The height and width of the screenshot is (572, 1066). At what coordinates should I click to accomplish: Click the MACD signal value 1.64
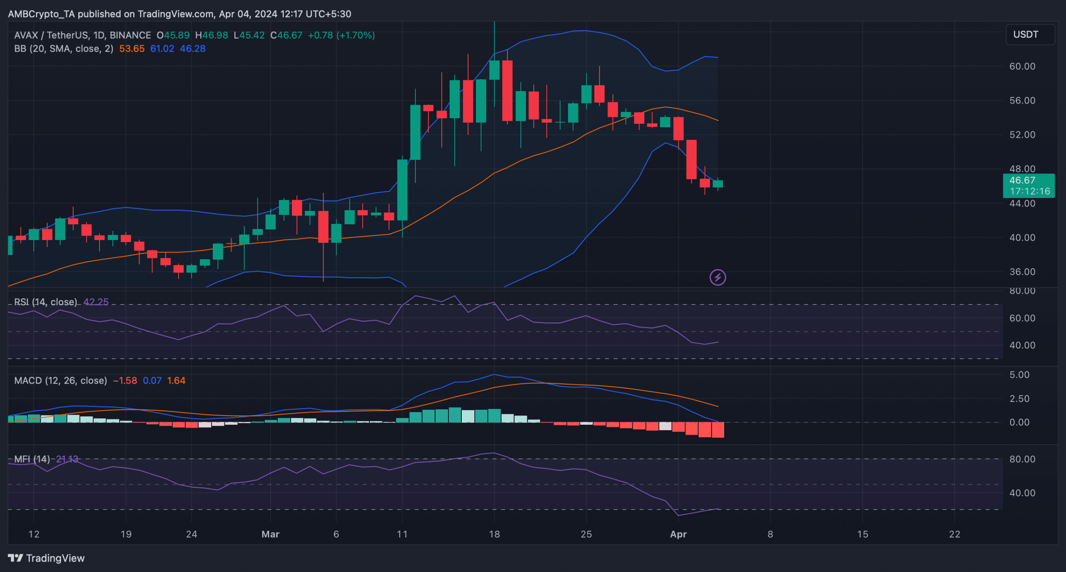point(176,380)
